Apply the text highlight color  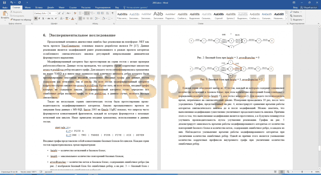coord(66,18)
